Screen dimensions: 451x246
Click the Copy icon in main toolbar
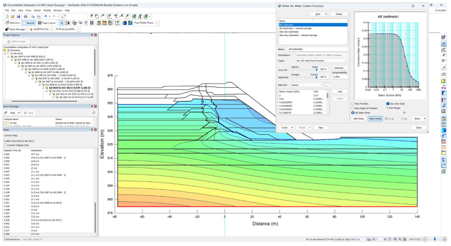[32, 16]
